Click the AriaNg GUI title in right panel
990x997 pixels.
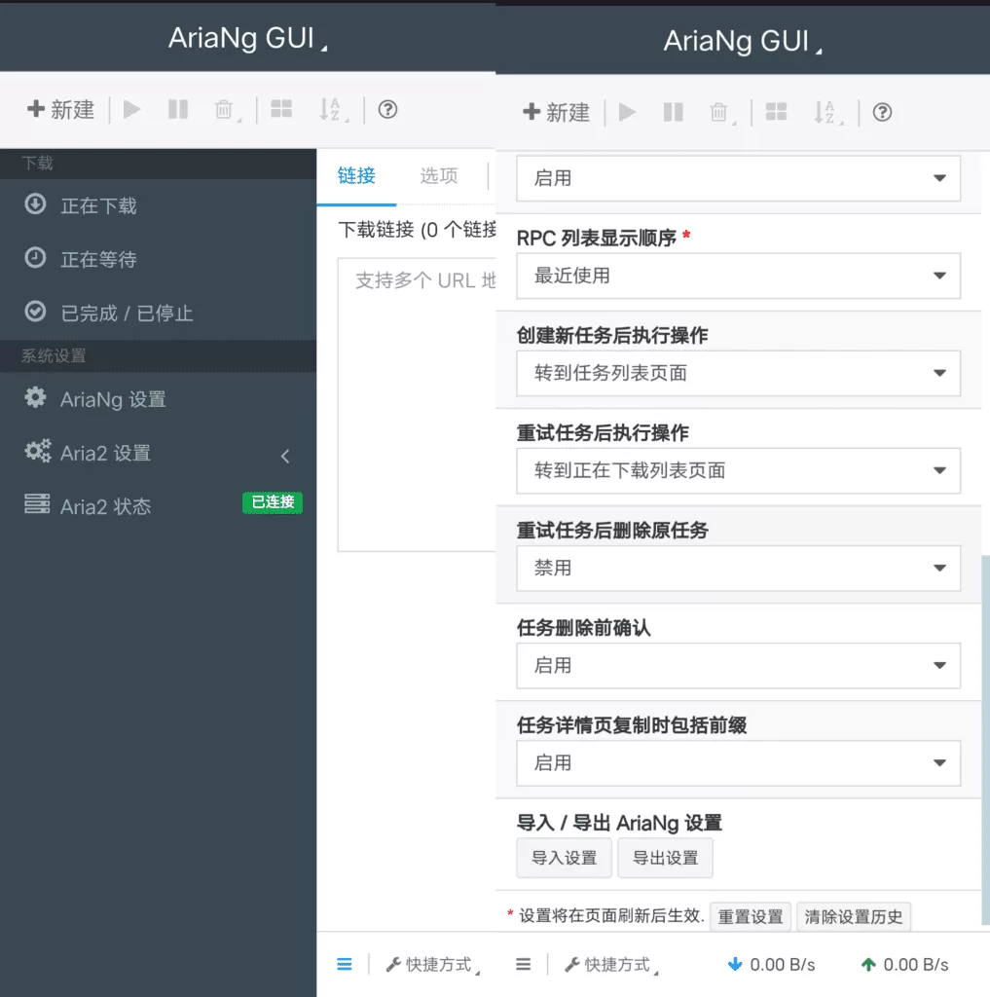pyautogui.click(x=743, y=41)
